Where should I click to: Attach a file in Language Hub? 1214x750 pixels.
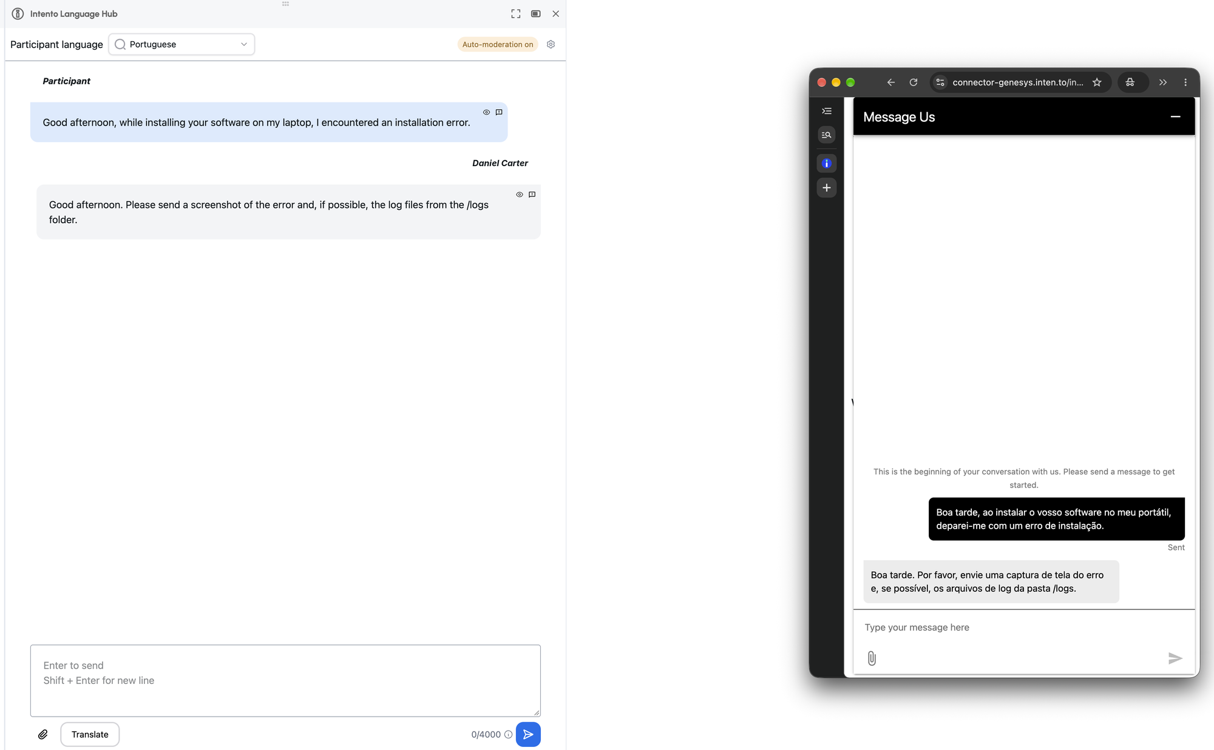43,734
